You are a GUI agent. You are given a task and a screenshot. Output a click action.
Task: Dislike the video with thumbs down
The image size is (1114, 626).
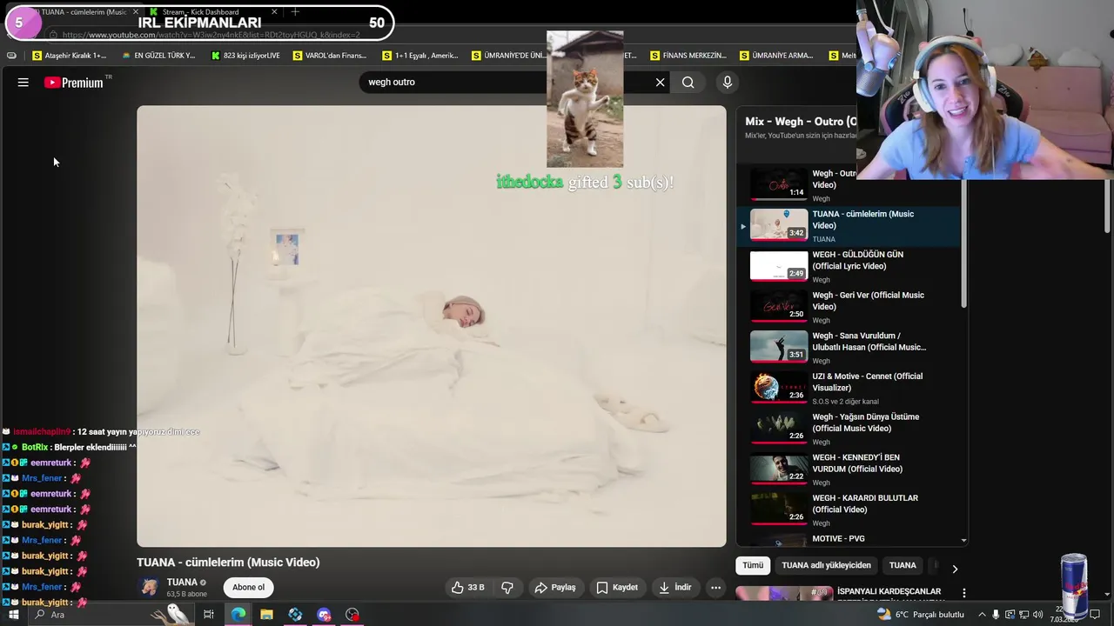click(507, 588)
